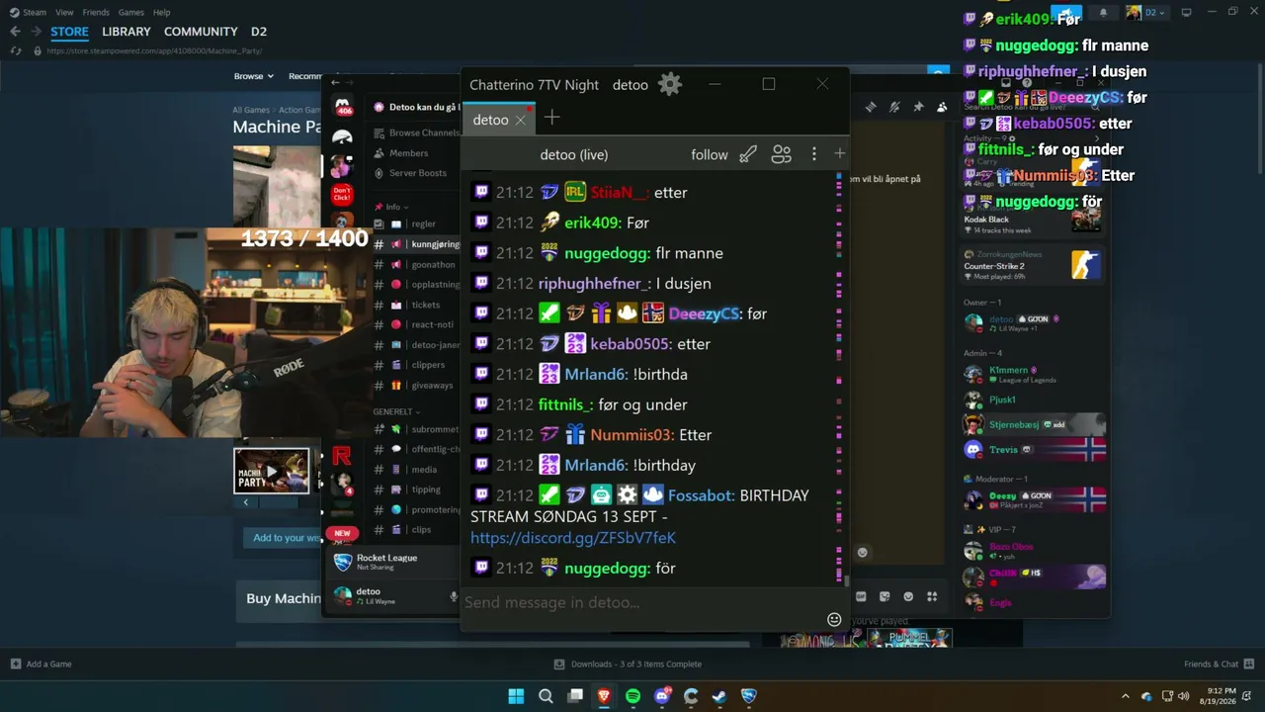The width and height of the screenshot is (1265, 712).
Task: Open Discord direct messages home icon
Action: [x=342, y=108]
